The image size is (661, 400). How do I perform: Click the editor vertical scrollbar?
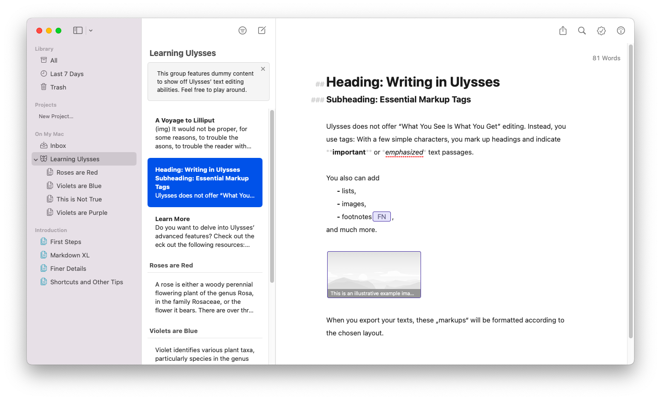pos(631,191)
